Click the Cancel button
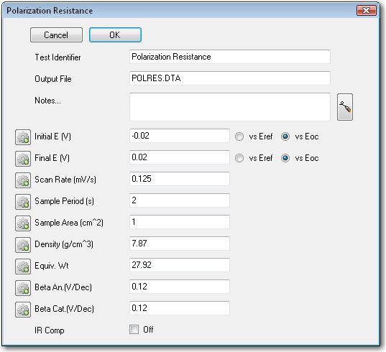The image size is (386, 352). pyautogui.click(x=56, y=35)
